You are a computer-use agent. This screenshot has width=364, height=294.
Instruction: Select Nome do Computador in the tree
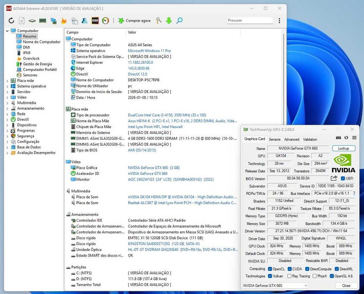(x=42, y=42)
